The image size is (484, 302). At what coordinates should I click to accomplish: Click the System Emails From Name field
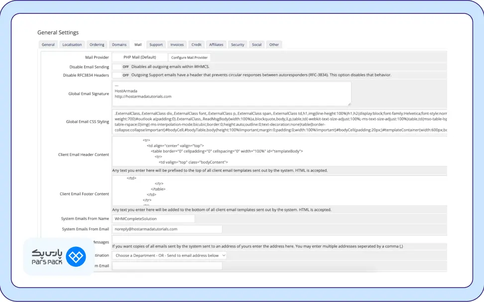click(x=153, y=219)
